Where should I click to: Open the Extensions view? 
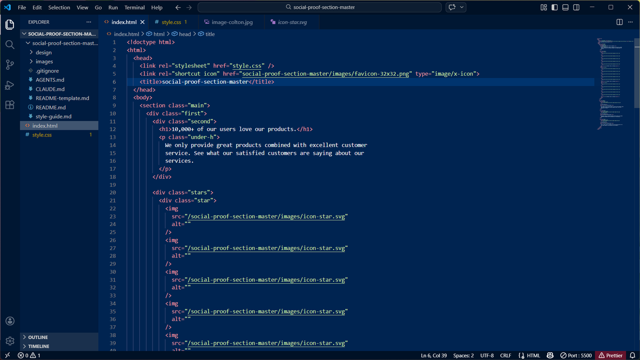(10, 105)
